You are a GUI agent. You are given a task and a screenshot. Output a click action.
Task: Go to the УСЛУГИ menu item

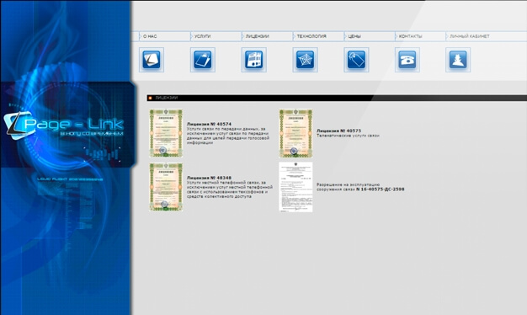(x=203, y=36)
